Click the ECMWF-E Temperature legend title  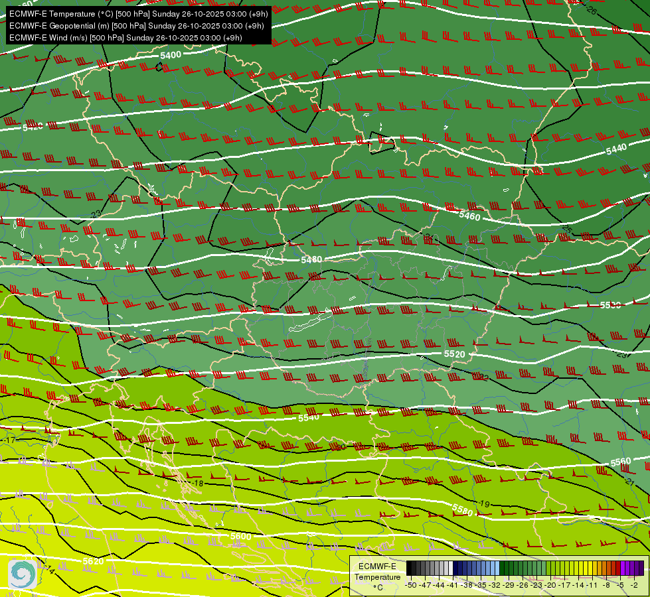[x=377, y=571]
